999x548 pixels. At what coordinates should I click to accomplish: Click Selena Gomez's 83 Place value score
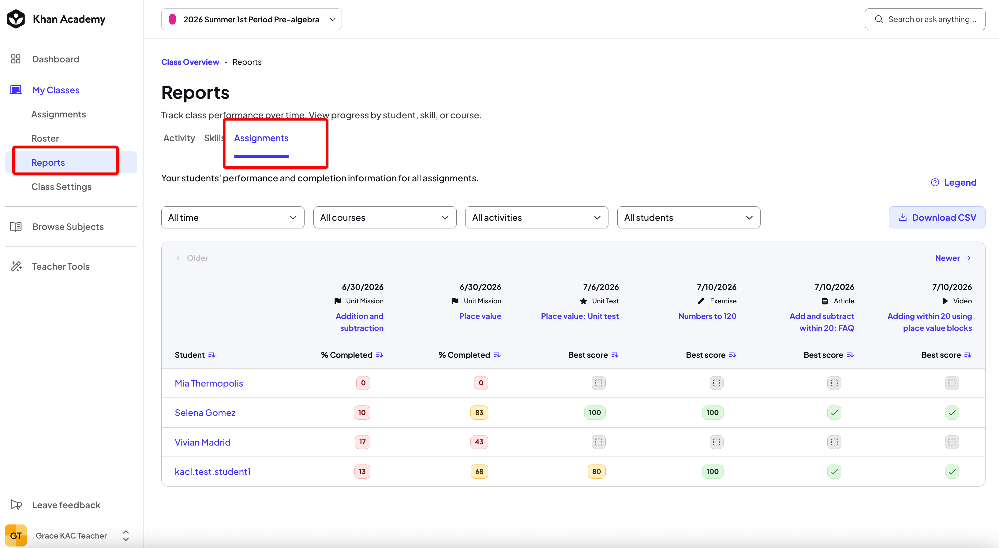tap(479, 412)
